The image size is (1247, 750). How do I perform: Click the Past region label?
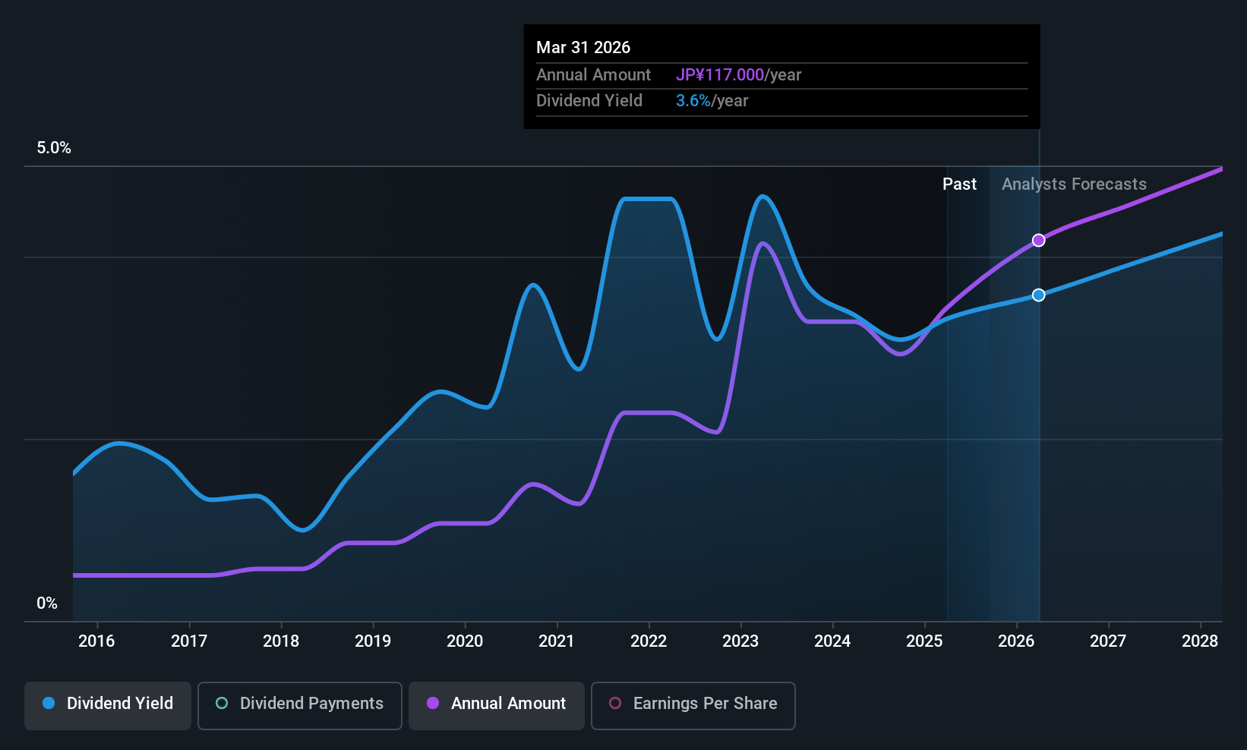click(959, 184)
